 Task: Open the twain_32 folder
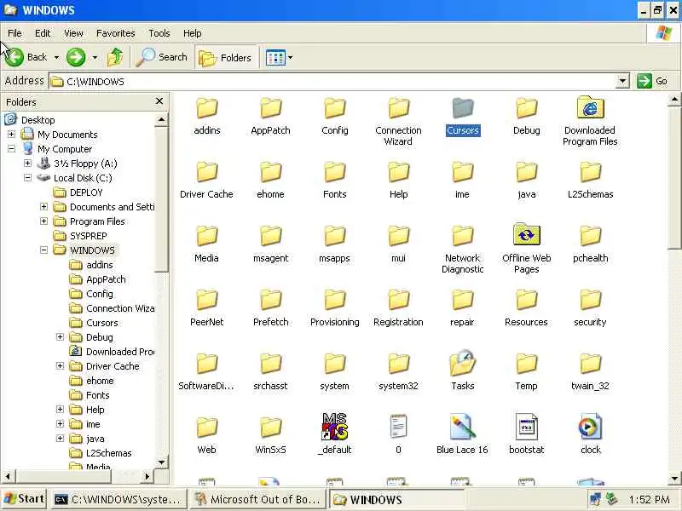[x=590, y=364]
